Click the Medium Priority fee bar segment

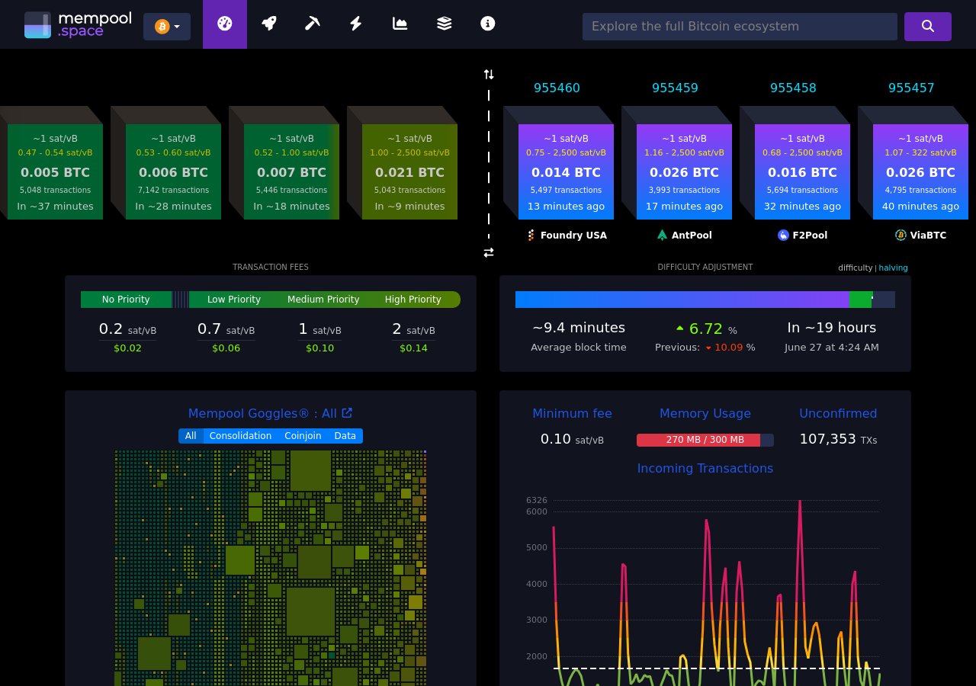tap(323, 300)
